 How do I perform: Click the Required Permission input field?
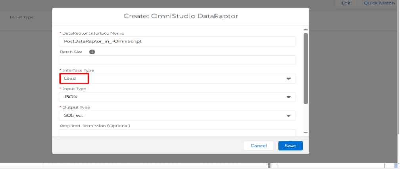pos(177,133)
